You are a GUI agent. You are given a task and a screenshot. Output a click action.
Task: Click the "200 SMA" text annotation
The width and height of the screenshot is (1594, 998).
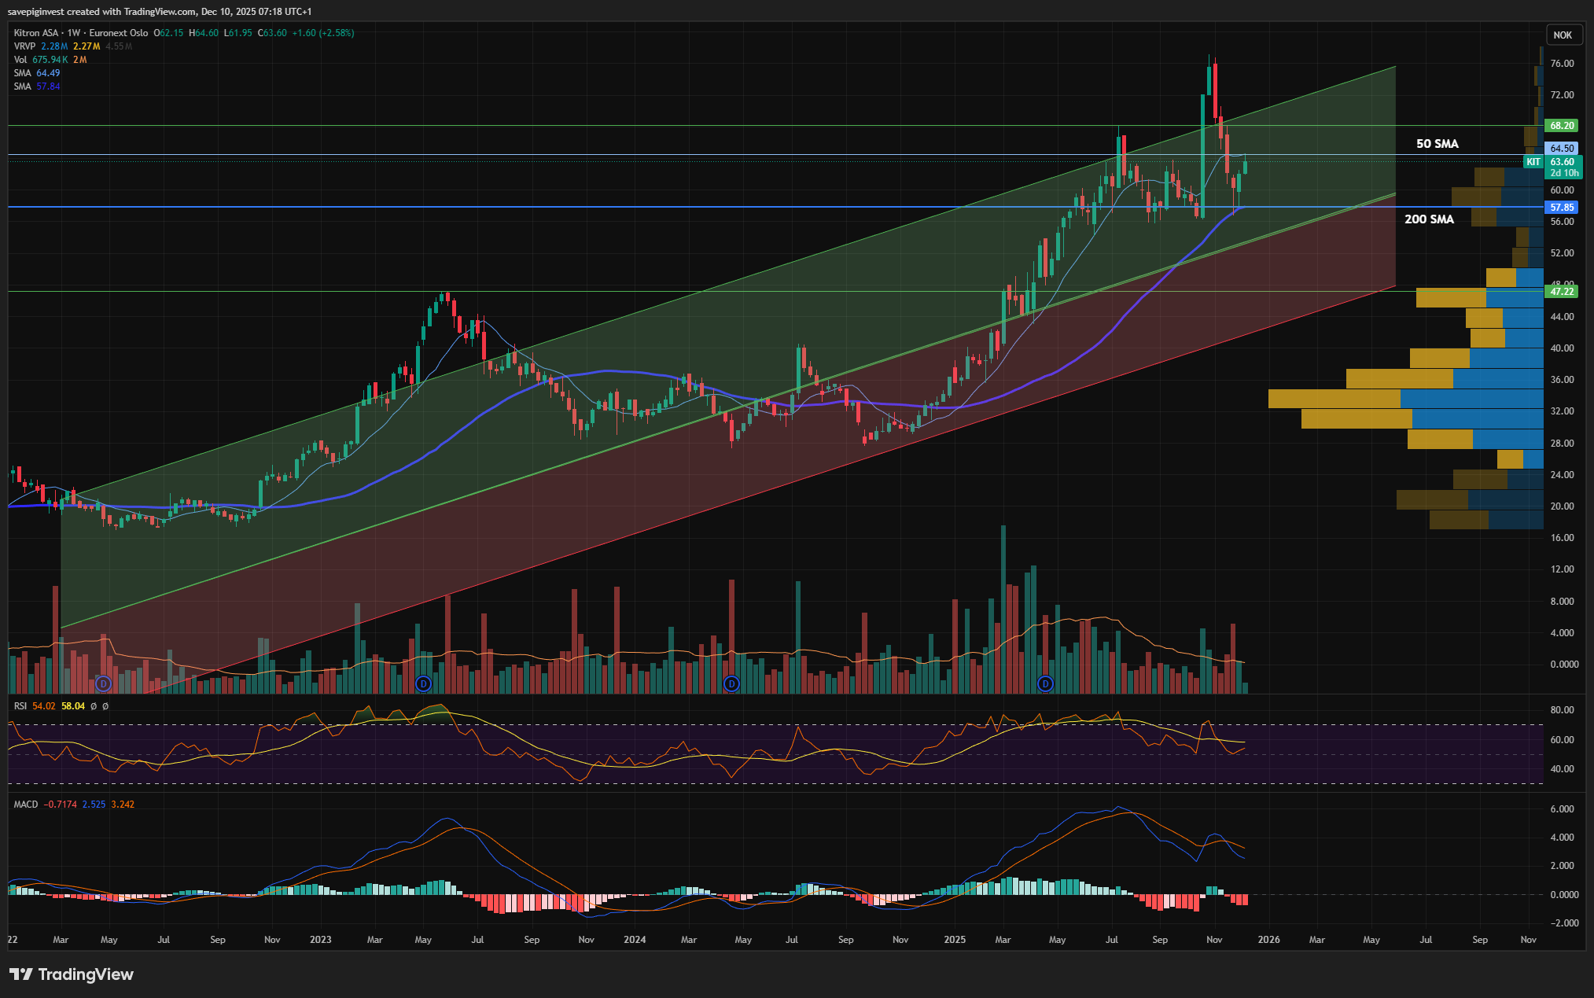[x=1429, y=219]
